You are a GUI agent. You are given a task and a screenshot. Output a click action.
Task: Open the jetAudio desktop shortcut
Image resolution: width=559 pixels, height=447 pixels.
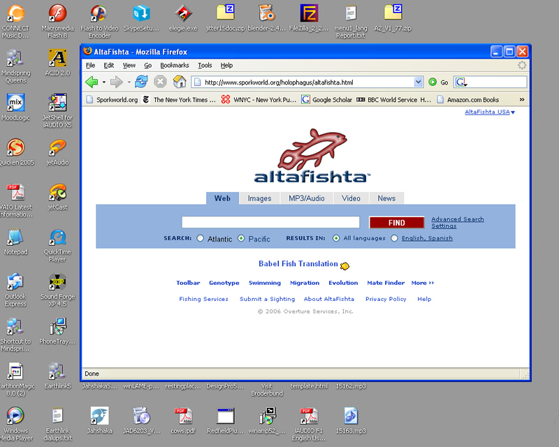(x=57, y=149)
